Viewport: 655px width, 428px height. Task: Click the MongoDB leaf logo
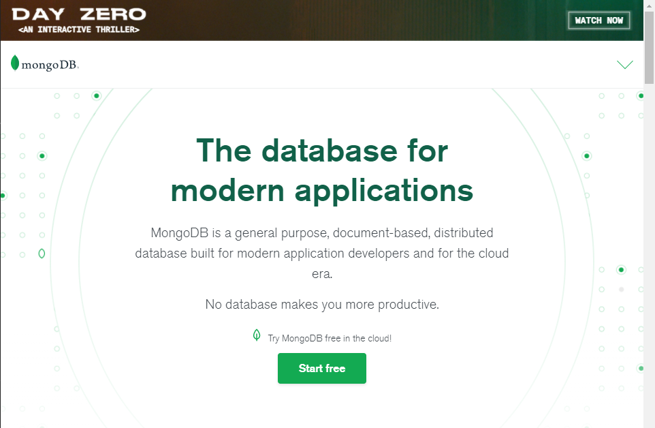[x=15, y=63]
